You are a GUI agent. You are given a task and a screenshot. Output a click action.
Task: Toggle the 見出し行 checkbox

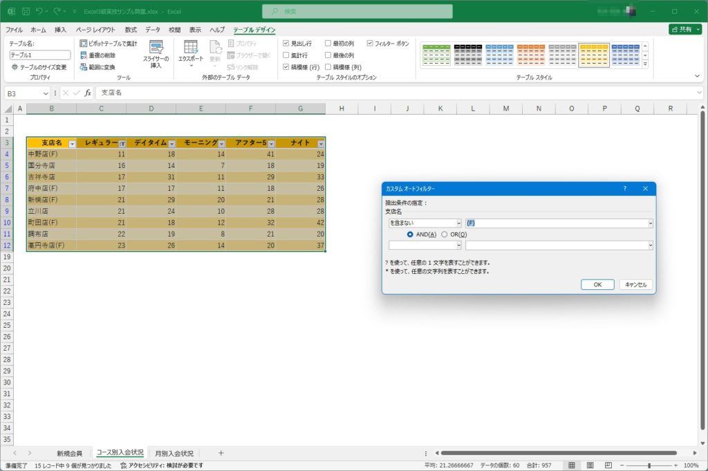286,44
